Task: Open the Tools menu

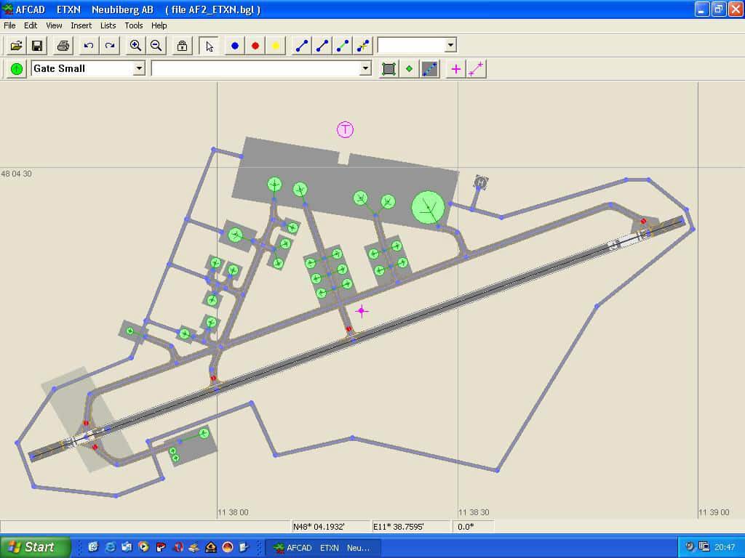Action: pyautogui.click(x=133, y=25)
